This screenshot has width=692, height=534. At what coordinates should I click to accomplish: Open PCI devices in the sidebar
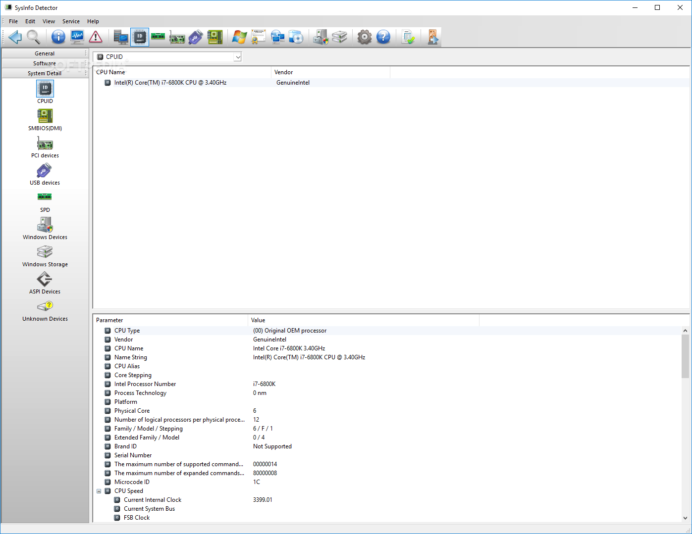point(45,146)
